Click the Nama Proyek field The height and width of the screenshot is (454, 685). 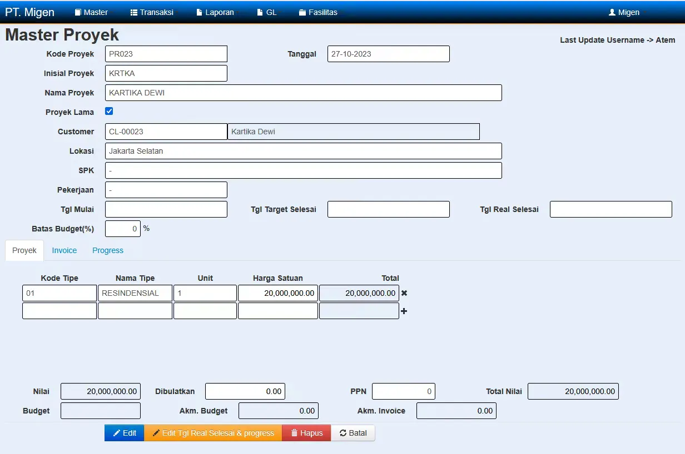pyautogui.click(x=304, y=93)
